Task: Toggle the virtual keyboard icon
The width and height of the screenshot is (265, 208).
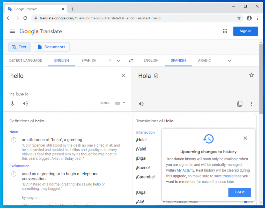Action: click(x=117, y=103)
